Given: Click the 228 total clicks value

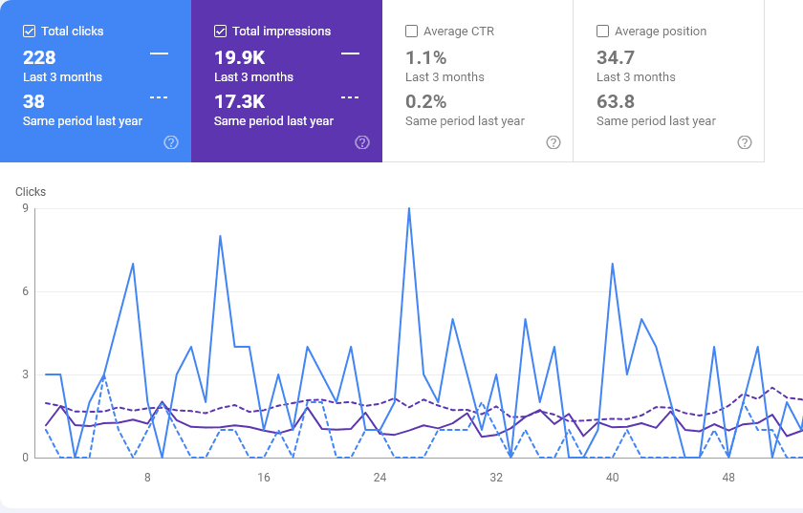Looking at the screenshot, I should [39, 57].
